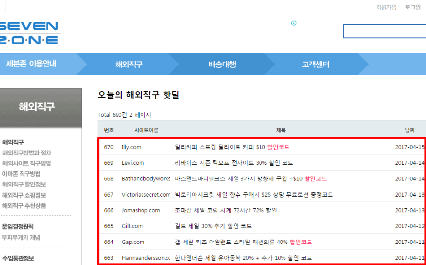
Task: Open the 로그인 login link
Action: pos(412,7)
